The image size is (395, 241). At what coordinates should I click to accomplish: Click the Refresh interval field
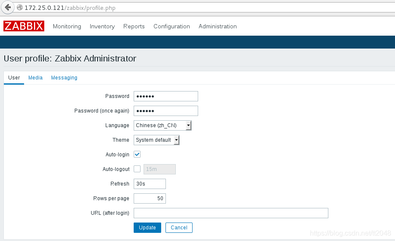click(150, 184)
